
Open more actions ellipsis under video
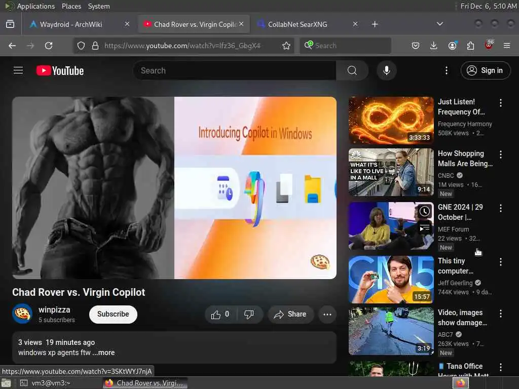(x=327, y=314)
